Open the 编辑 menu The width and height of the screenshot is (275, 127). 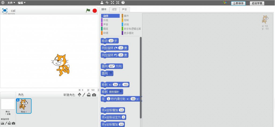coord(21,3)
